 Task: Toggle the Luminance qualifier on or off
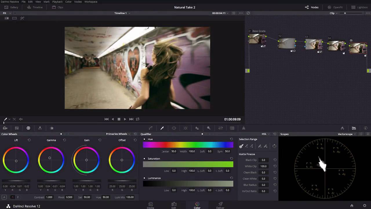click(x=144, y=178)
